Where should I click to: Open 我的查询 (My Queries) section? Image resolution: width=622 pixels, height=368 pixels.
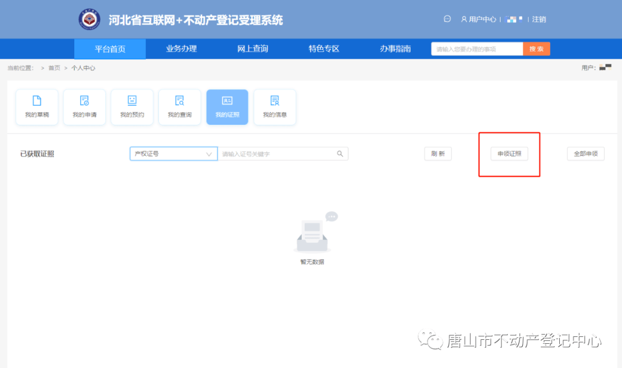pyautogui.click(x=180, y=107)
